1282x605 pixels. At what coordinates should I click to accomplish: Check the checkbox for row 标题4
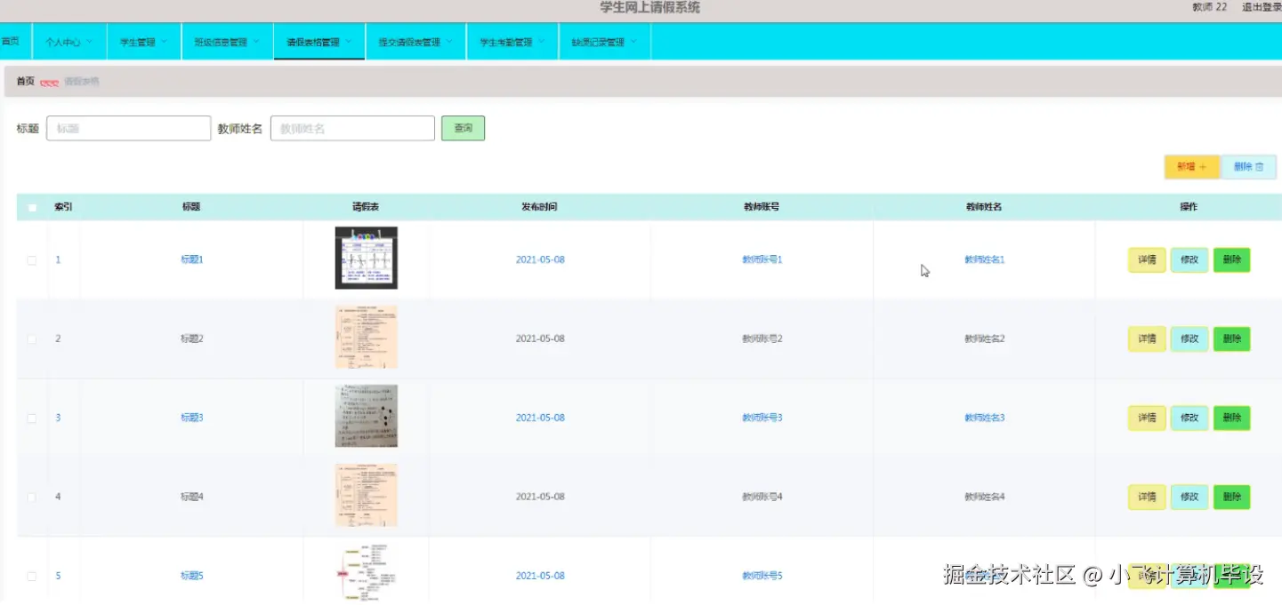(32, 498)
